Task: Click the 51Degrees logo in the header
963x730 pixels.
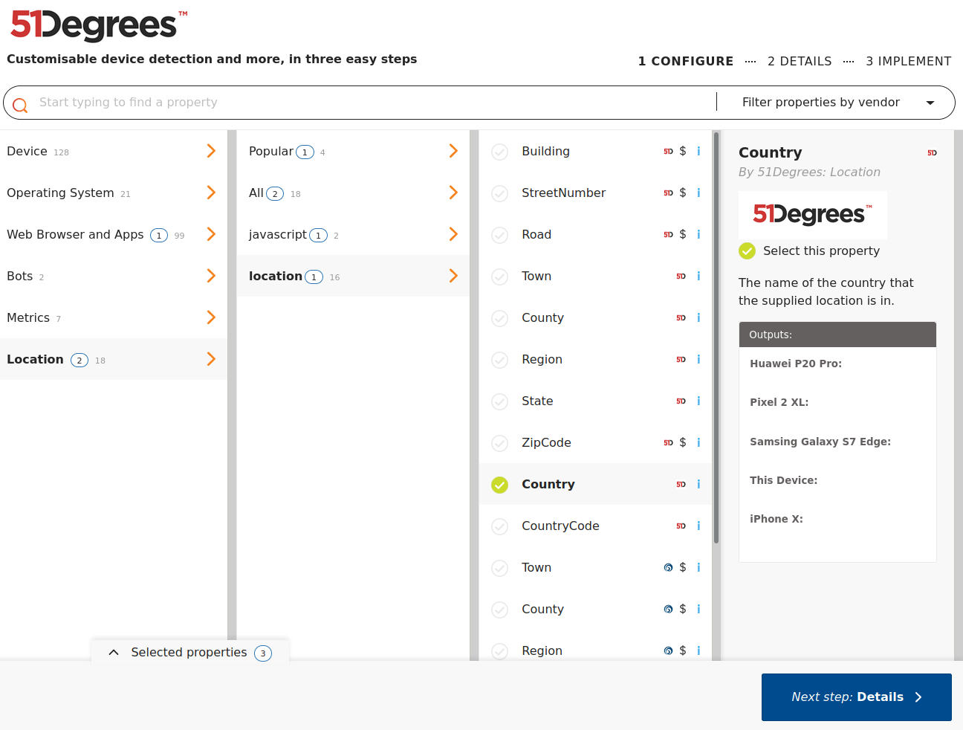Action: pyautogui.click(x=99, y=25)
